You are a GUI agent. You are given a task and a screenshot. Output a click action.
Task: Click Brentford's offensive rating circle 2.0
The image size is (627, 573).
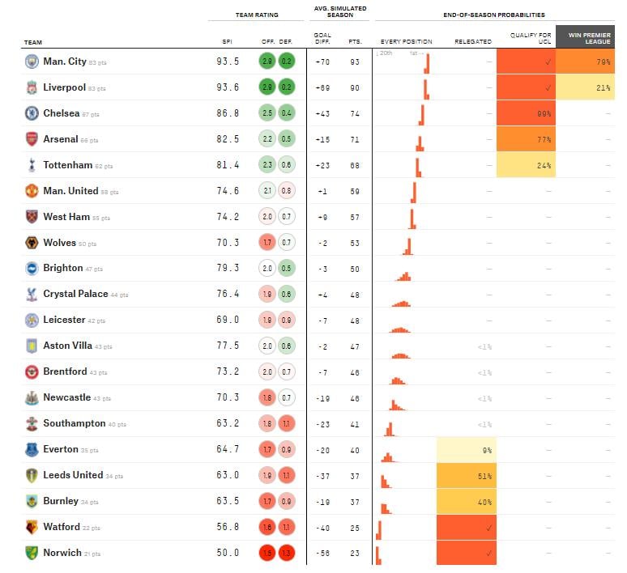(267, 372)
